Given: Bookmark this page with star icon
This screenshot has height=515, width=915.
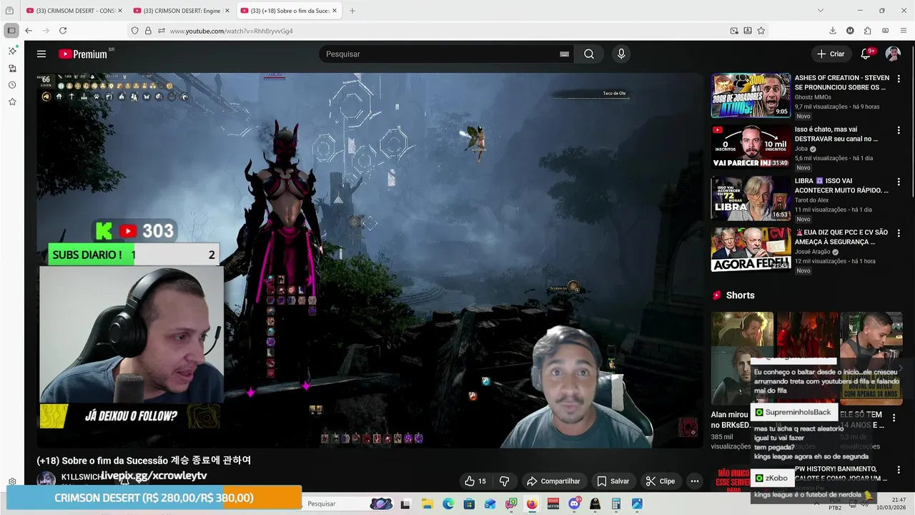Looking at the screenshot, I should (761, 31).
